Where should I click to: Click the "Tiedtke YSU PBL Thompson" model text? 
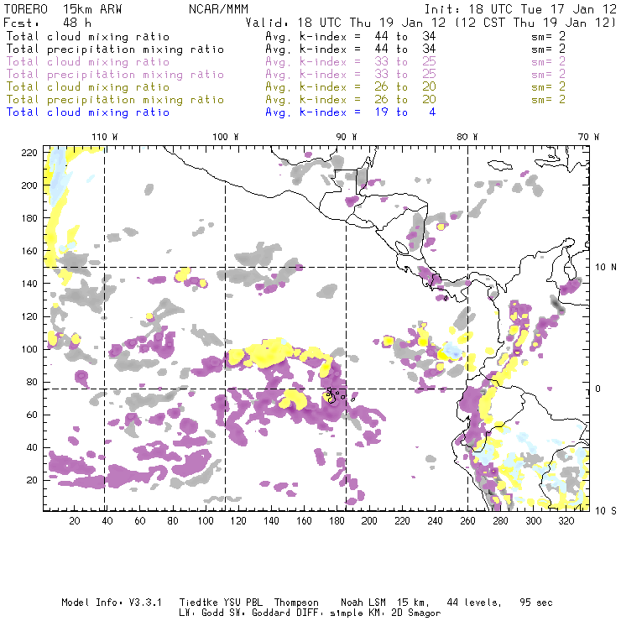click(x=248, y=603)
